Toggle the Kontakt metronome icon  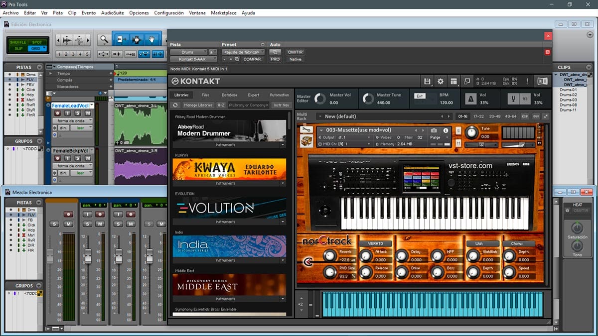470,99
